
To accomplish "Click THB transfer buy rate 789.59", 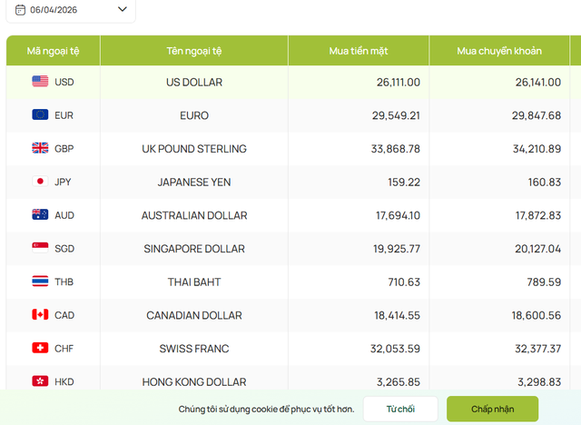I will [x=544, y=282].
